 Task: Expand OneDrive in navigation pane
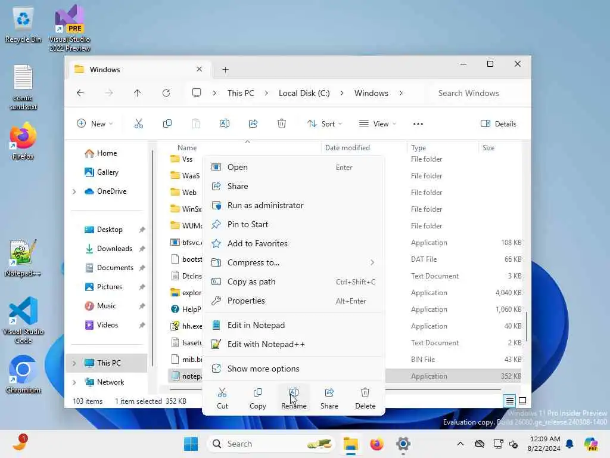[74, 191]
